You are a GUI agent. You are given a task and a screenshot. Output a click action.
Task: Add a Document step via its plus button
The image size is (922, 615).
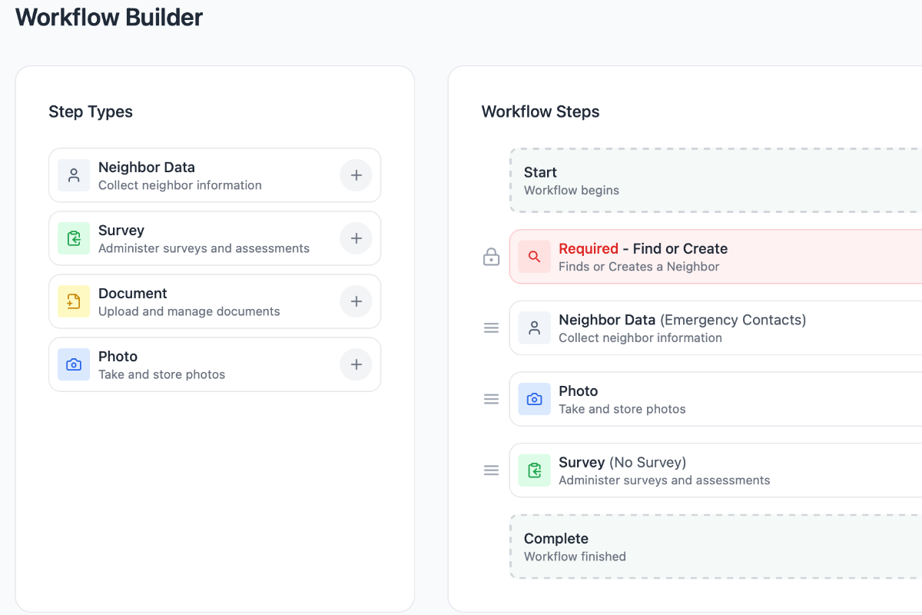(356, 301)
